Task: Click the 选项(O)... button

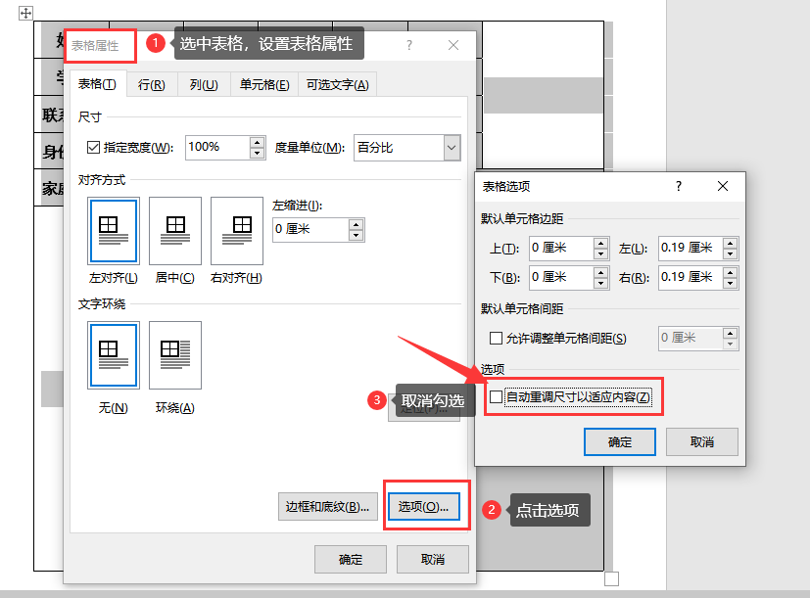Action: point(423,507)
